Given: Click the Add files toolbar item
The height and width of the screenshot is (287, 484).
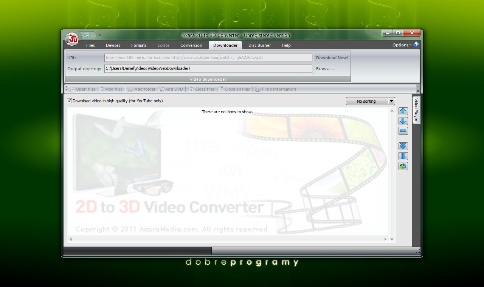Looking at the screenshot, I should [x=111, y=89].
